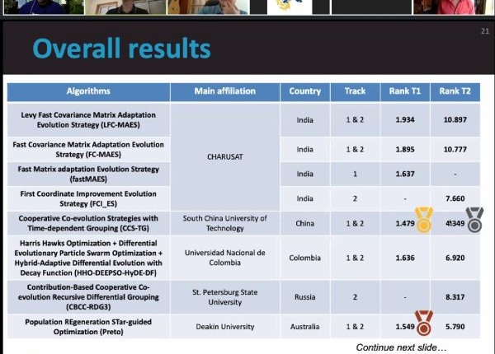
Task: Click the 'Main affiliation' column header
Action: click(224, 91)
